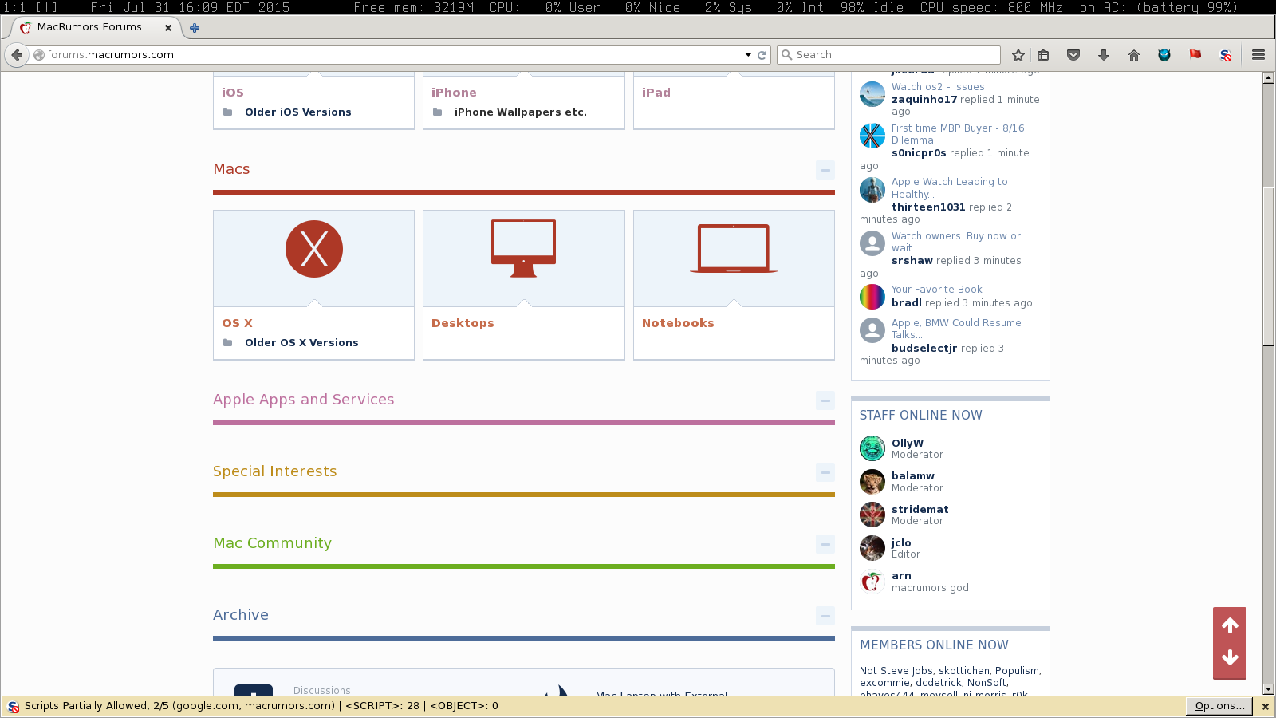Click OllyW's avatar

(872, 448)
